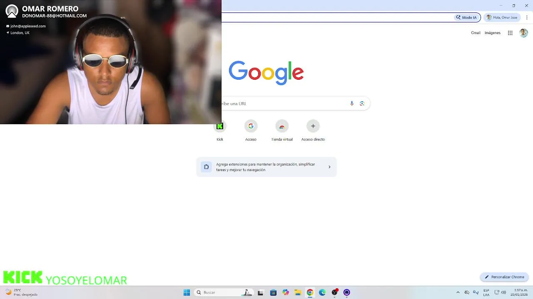Screen dimensions: 533x299
Task: Open Google account avatar on page
Action: tap(524, 33)
